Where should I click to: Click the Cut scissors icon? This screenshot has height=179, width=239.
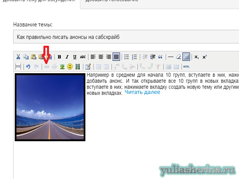[18, 57]
